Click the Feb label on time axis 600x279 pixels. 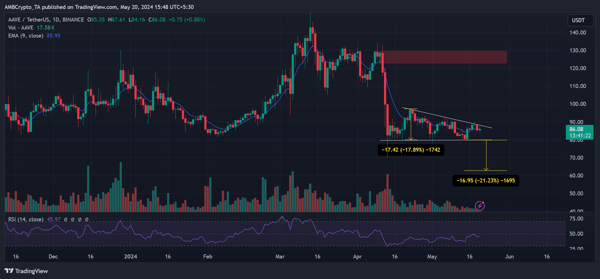click(208, 257)
